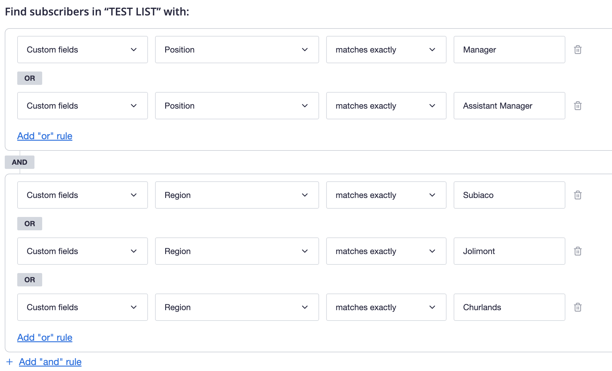Click Add "and" rule at the bottom
Viewport: 612px width, 371px height.
point(50,362)
